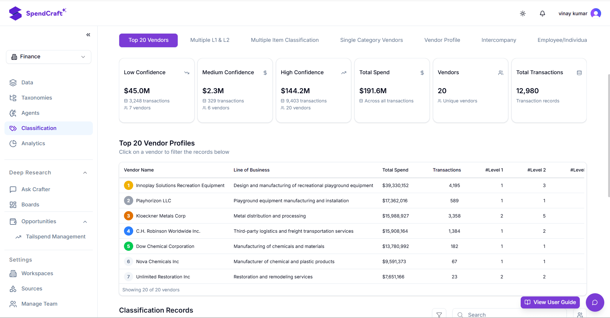The width and height of the screenshot is (610, 318).
Task: Open Analytics section
Action: (x=33, y=143)
